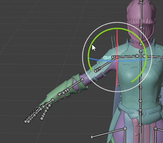The width and height of the screenshot is (163, 143).
Task: Select the hip bone joint at belt
Action: point(140,111)
